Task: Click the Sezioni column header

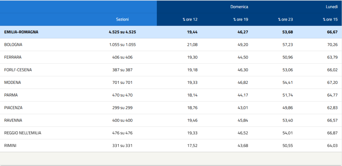Action: (122, 19)
